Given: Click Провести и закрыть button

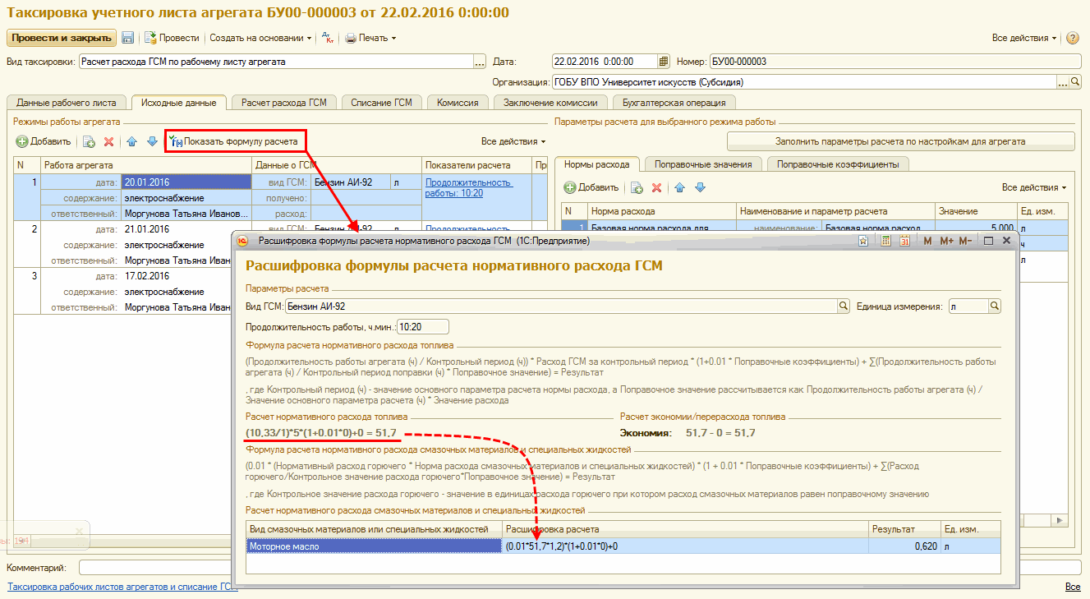Looking at the screenshot, I should [62, 38].
